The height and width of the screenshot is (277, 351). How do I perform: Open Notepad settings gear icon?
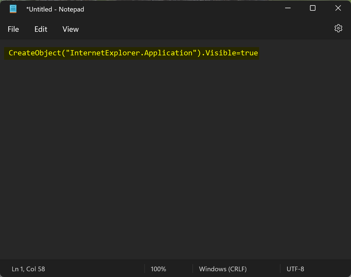[x=338, y=28]
